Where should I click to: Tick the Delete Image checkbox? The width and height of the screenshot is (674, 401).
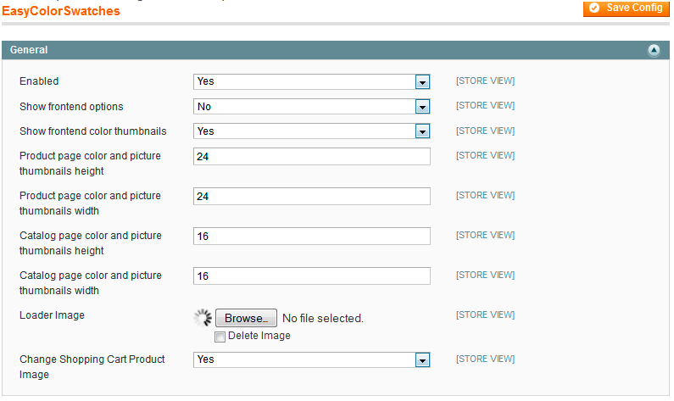click(220, 337)
